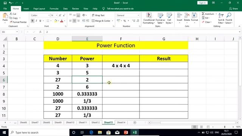Click the Sign in button
The width and height of the screenshot is (242, 136).
202,3
